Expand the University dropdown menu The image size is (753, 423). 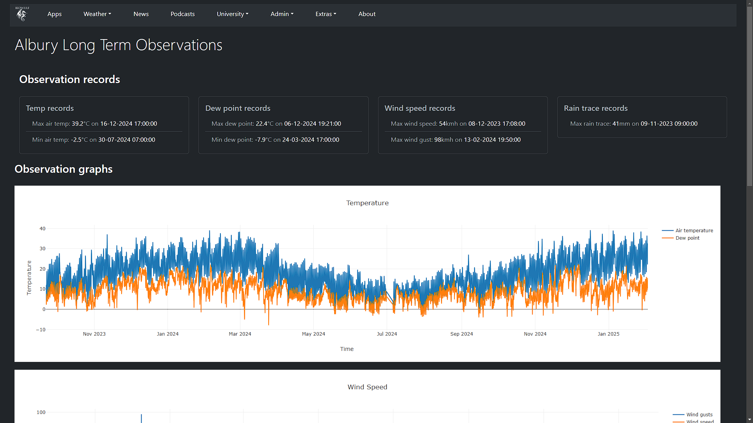pos(233,14)
